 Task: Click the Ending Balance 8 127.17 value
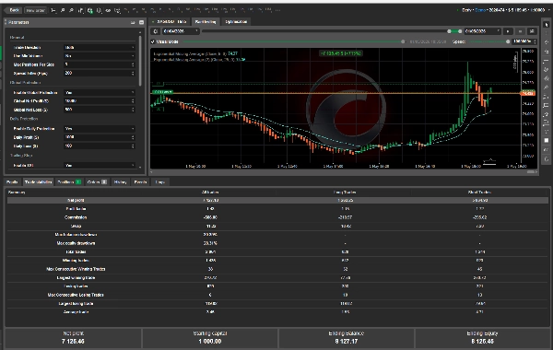point(347,342)
